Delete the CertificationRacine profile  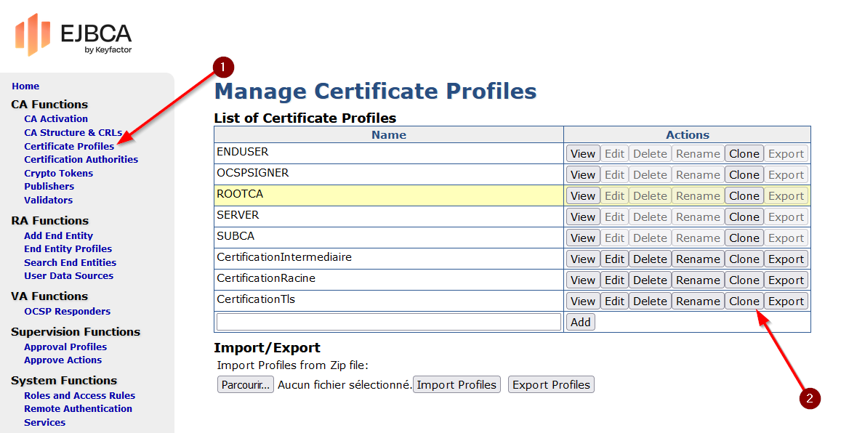(x=650, y=280)
